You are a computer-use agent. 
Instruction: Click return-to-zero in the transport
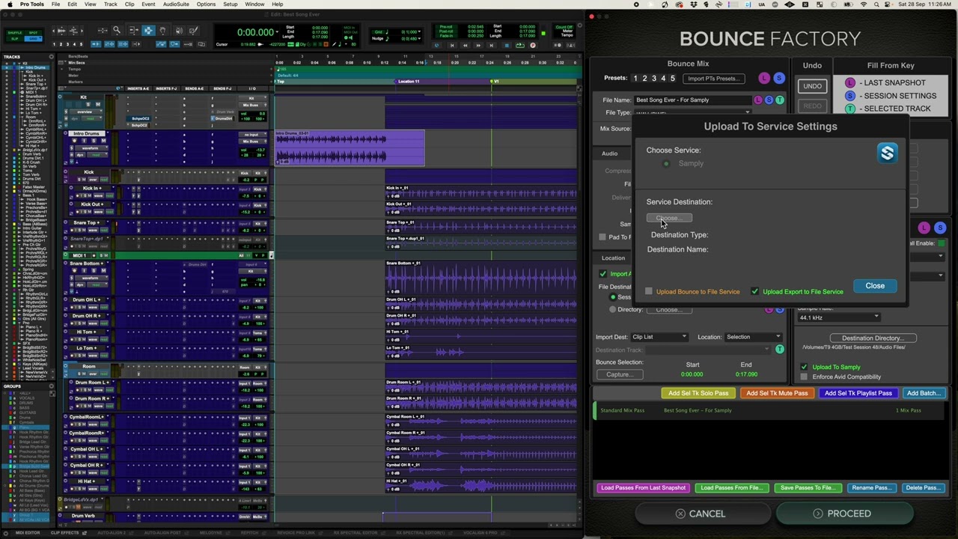(452, 45)
